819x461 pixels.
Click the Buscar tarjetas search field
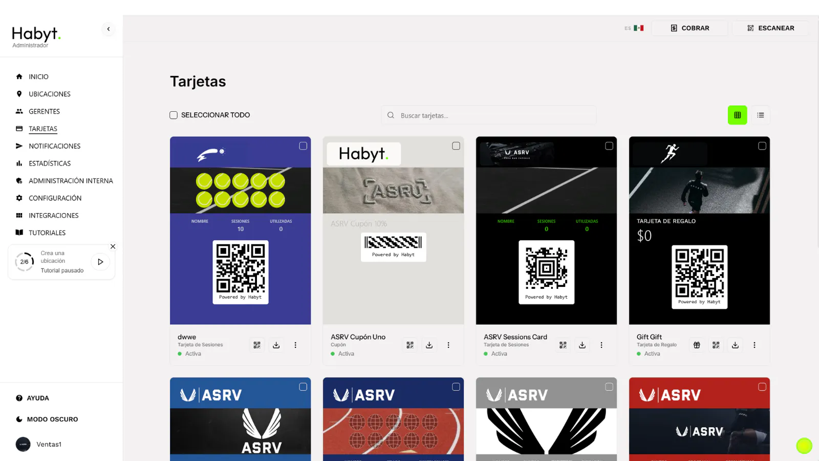click(x=489, y=115)
